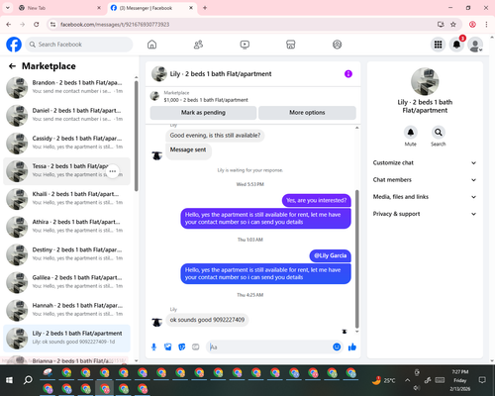
Task: Show hidden system tray icons chevron
Action: 408,380
